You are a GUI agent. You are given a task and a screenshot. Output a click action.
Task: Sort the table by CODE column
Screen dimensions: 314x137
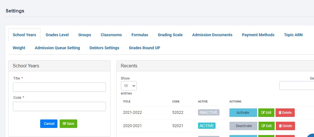[176, 102]
